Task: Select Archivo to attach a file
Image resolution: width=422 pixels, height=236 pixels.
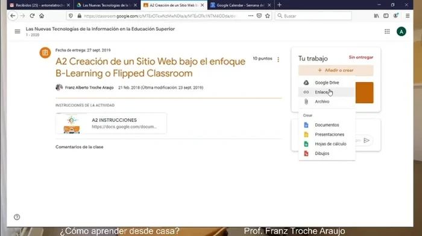Action: coord(327,101)
